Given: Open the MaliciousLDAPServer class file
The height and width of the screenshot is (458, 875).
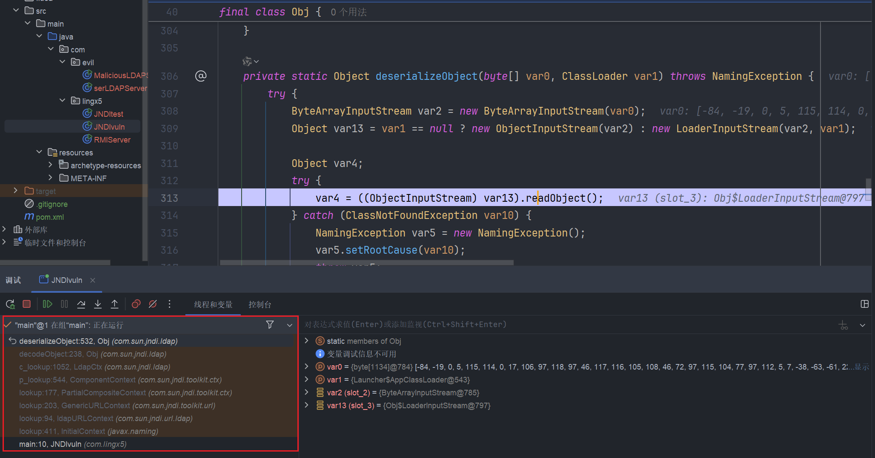Looking at the screenshot, I should 115,75.
